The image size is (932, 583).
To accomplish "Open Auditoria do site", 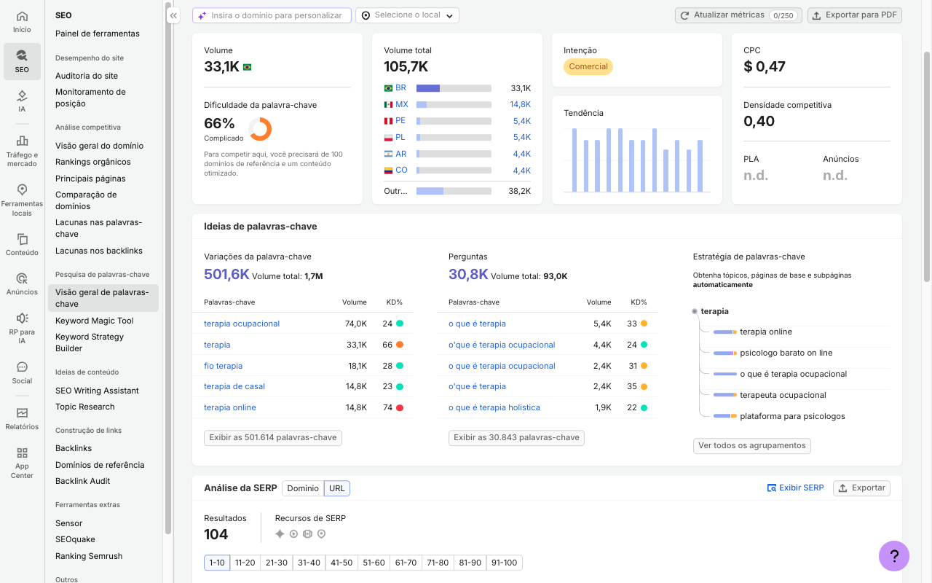I will click(x=87, y=76).
